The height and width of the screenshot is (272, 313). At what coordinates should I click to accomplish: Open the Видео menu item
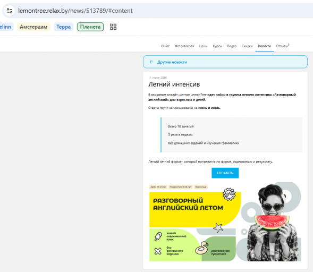pyautogui.click(x=232, y=46)
